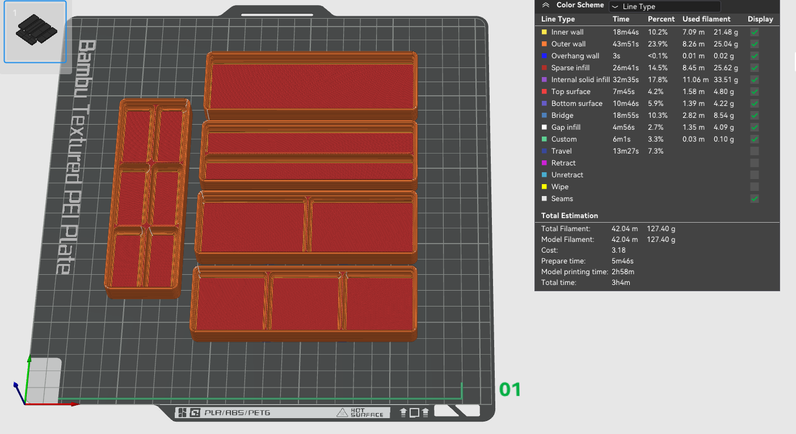The image size is (796, 434).
Task: Click the magenta Retract legend icon
Action: (545, 163)
